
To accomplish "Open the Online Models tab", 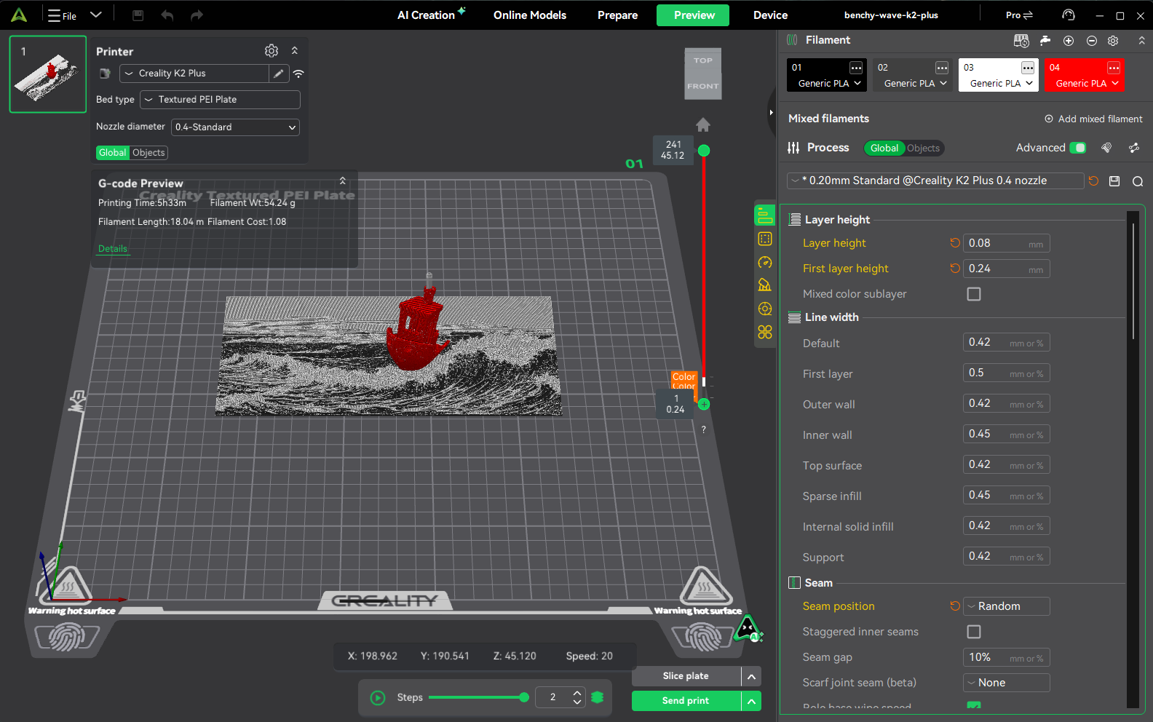I will coord(530,15).
